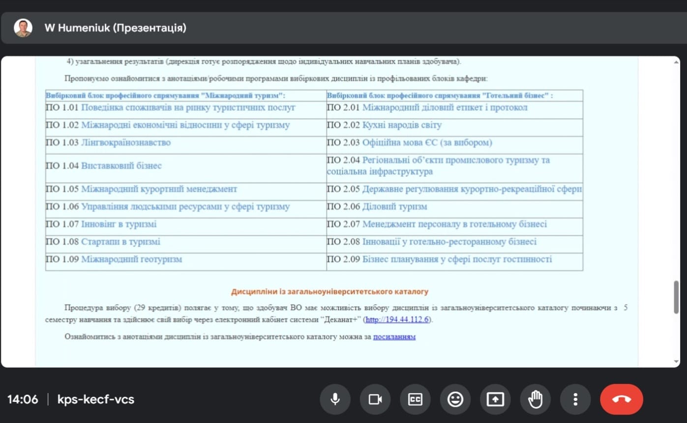Viewport: 687px width, 423px height.
Task: Open Кухні народів світу course link
Action: pos(402,125)
